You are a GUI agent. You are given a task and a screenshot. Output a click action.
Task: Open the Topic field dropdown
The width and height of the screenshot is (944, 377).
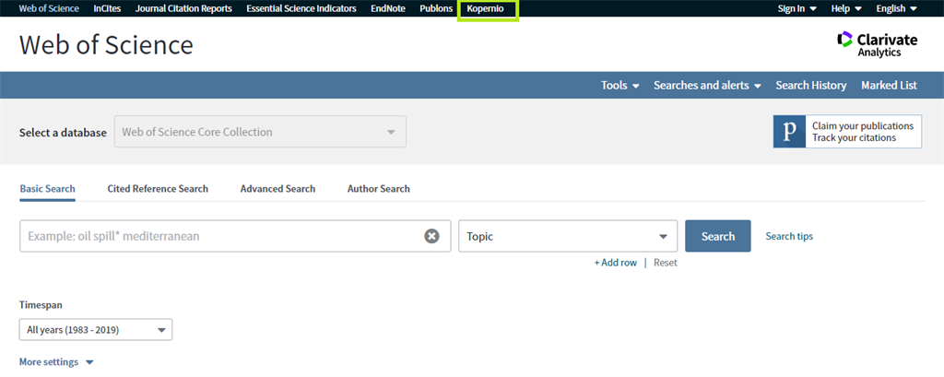(x=568, y=236)
